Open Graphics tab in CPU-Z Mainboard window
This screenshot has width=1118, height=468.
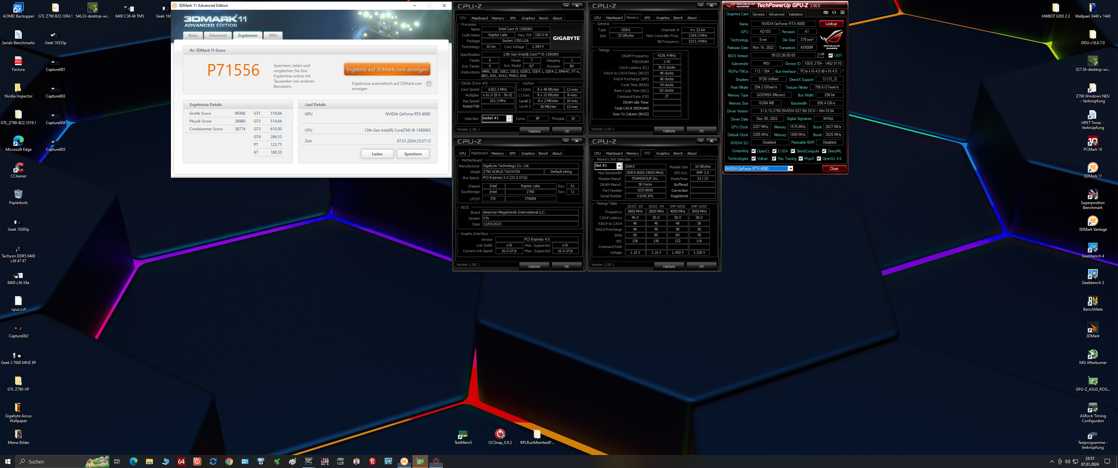(528, 153)
